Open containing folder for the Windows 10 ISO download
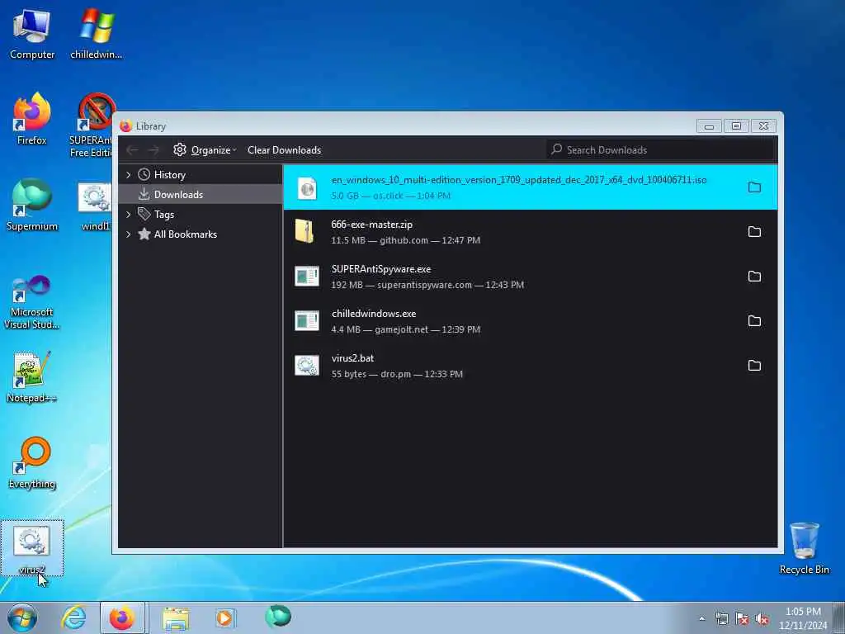The image size is (845, 634). [x=754, y=187]
